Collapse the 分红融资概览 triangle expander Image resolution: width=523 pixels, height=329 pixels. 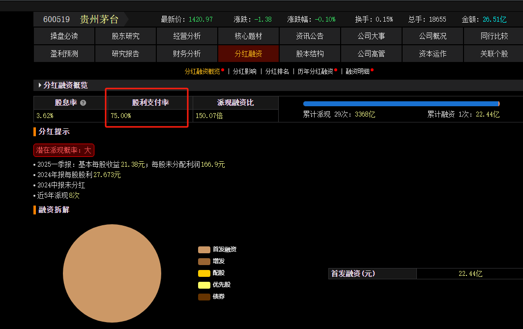click(x=40, y=85)
